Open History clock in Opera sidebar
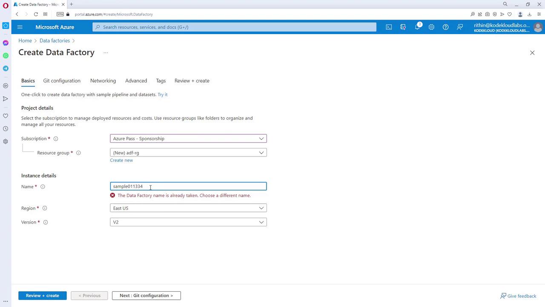The image size is (545, 307). click(6, 129)
